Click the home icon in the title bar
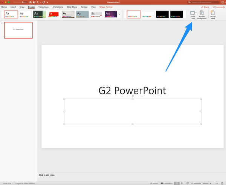The width and height of the screenshot is (226, 185). point(31,2)
